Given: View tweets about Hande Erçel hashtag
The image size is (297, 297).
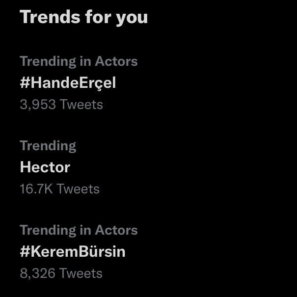Looking at the screenshot, I should pos(68,83).
